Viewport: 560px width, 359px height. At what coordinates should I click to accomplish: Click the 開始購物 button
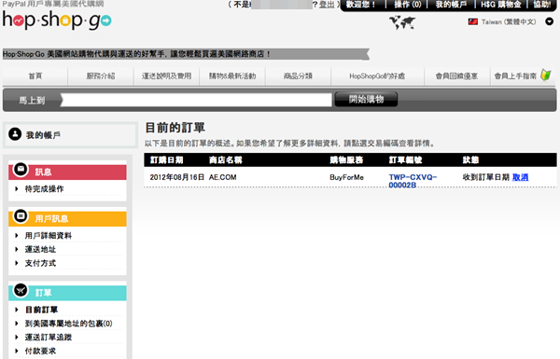(366, 99)
